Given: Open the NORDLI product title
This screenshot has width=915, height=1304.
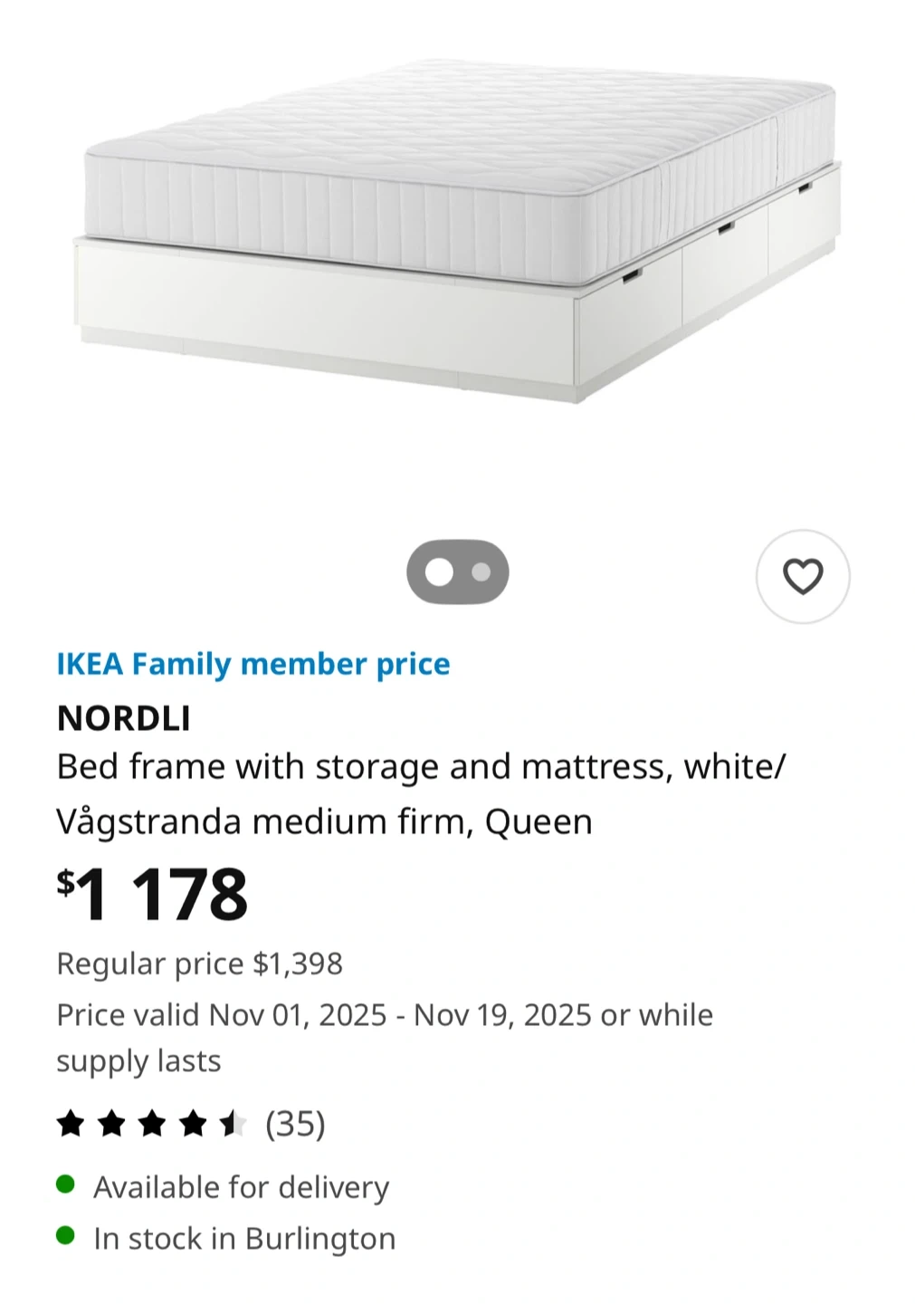Looking at the screenshot, I should coord(124,718).
